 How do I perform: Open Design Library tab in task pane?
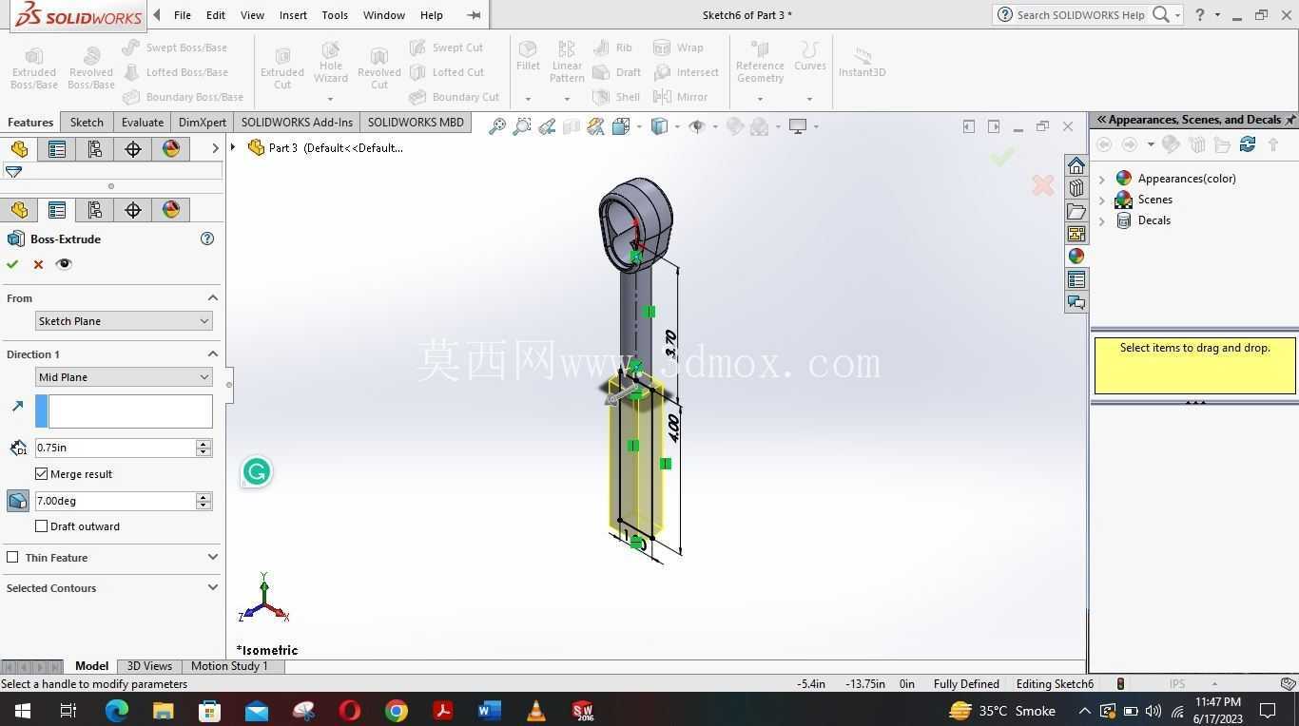click(x=1076, y=188)
